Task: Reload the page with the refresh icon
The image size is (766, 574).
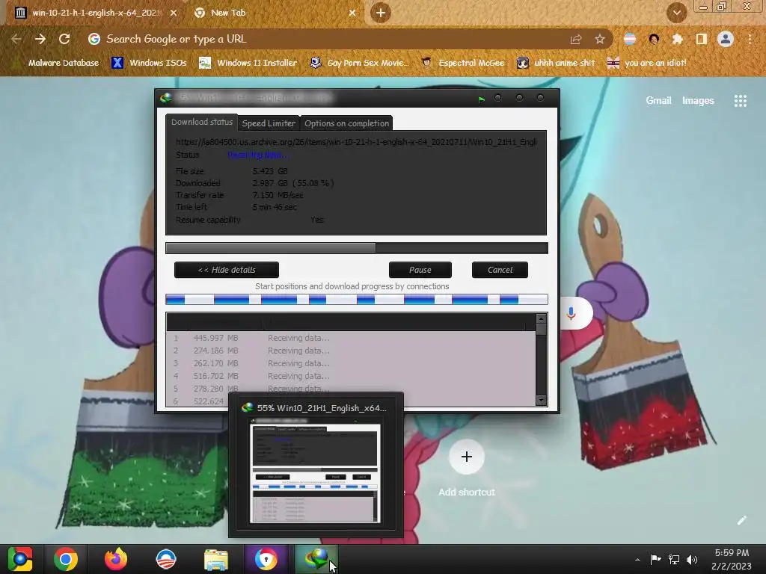Action: tap(64, 39)
